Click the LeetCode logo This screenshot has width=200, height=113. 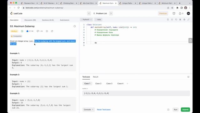[16, 13]
